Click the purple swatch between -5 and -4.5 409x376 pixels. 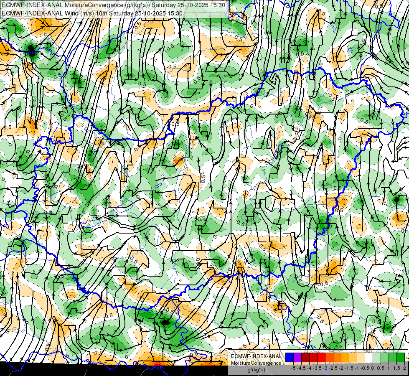[297, 358]
